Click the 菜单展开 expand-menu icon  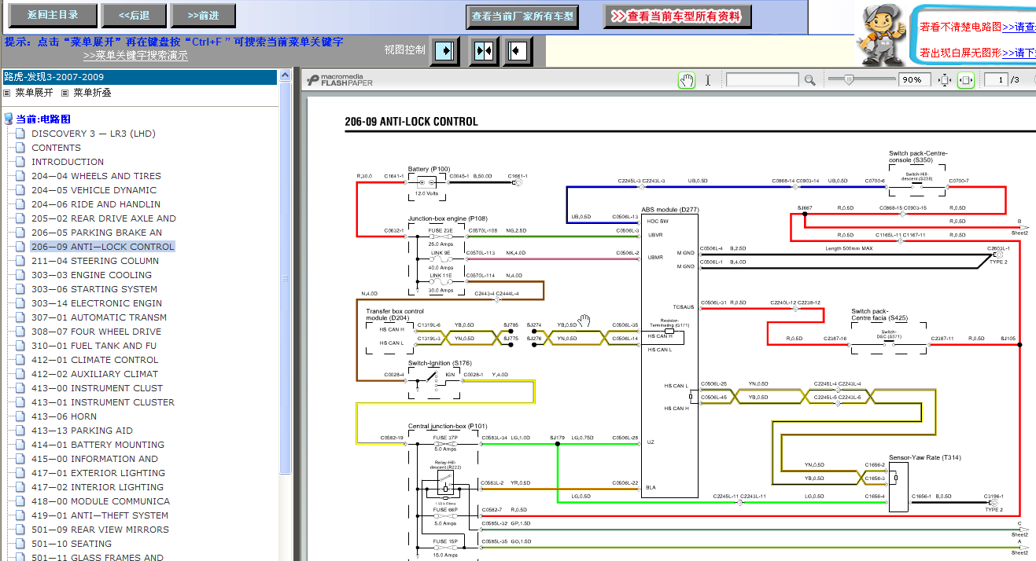coord(7,93)
